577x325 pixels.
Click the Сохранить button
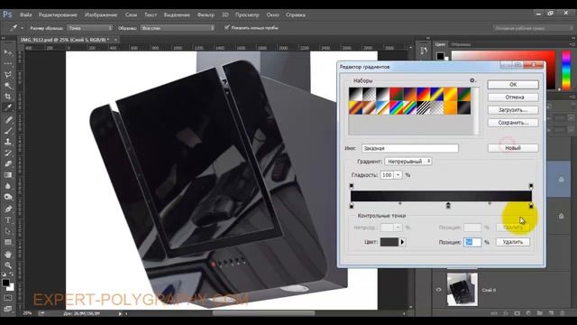coord(513,123)
